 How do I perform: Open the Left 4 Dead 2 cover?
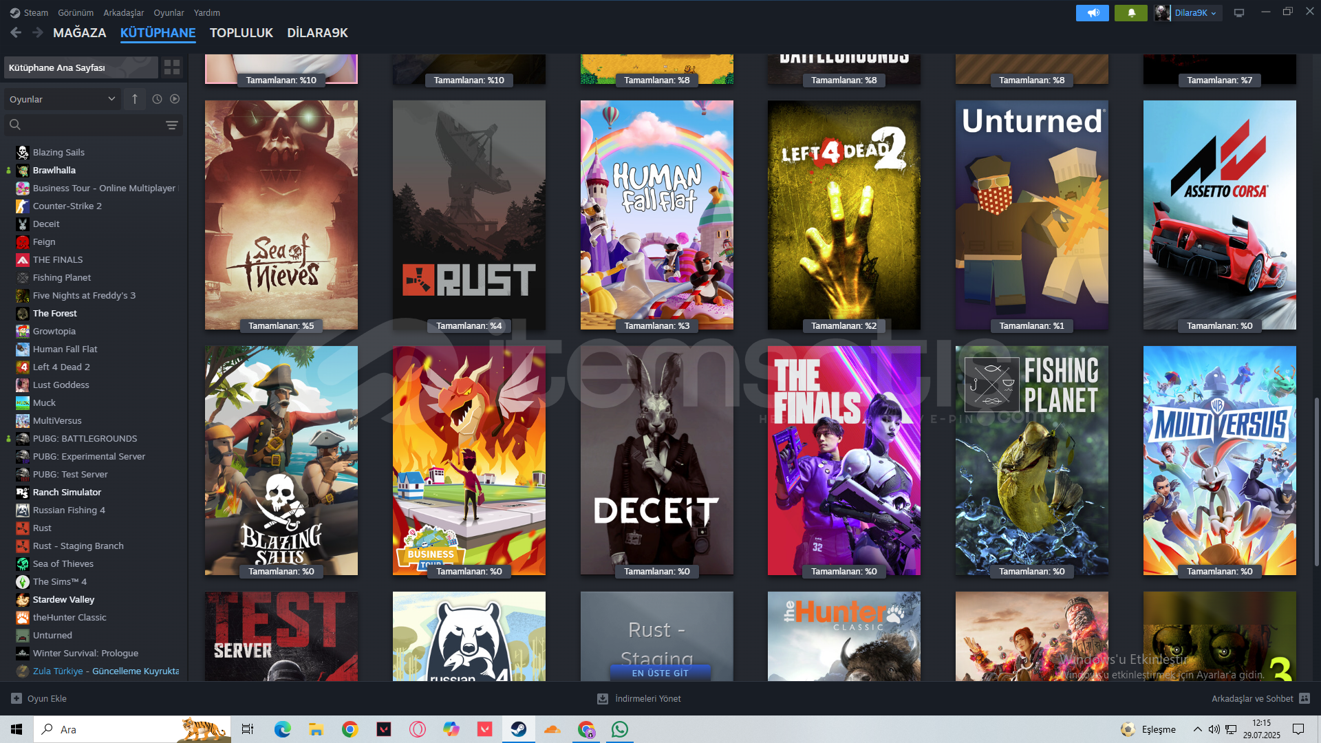click(844, 215)
